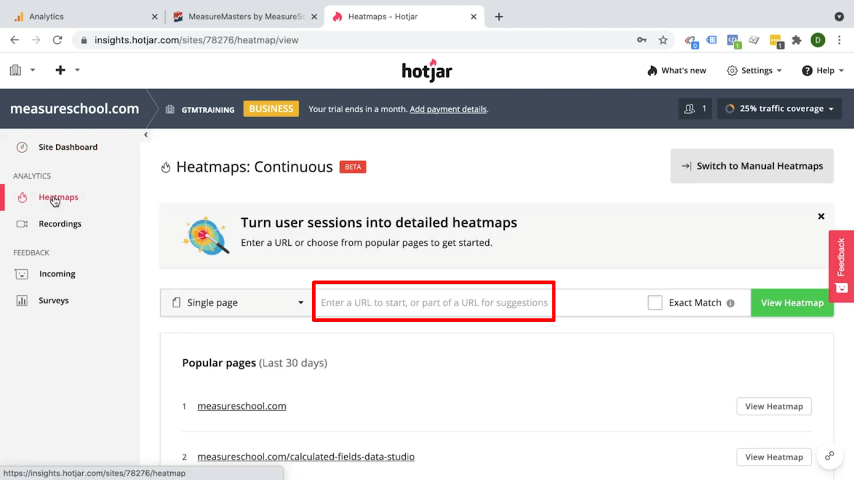
Task: Switch to the MeasureMasters browser tab
Action: click(246, 17)
